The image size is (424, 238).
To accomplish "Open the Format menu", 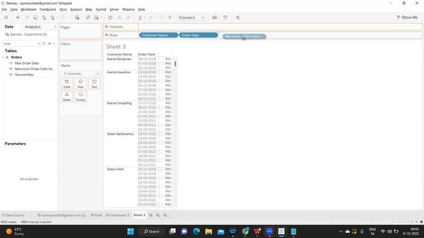I will (x=101, y=9).
